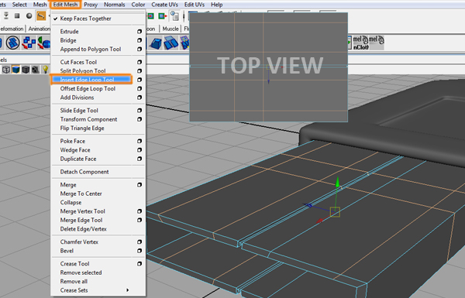Screen dimensions: 465x298
Task: Open the Poke Face option box
Action: [139, 142]
